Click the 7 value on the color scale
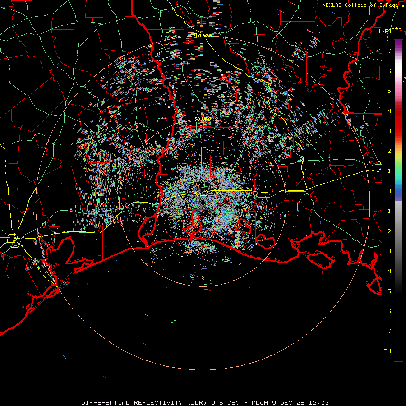The image size is (406, 406). coord(389,51)
